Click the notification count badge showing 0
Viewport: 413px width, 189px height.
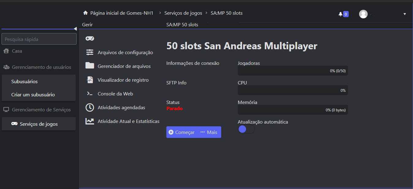346,14
